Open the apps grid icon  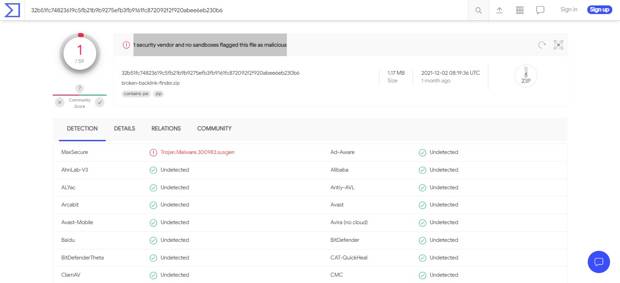point(520,10)
